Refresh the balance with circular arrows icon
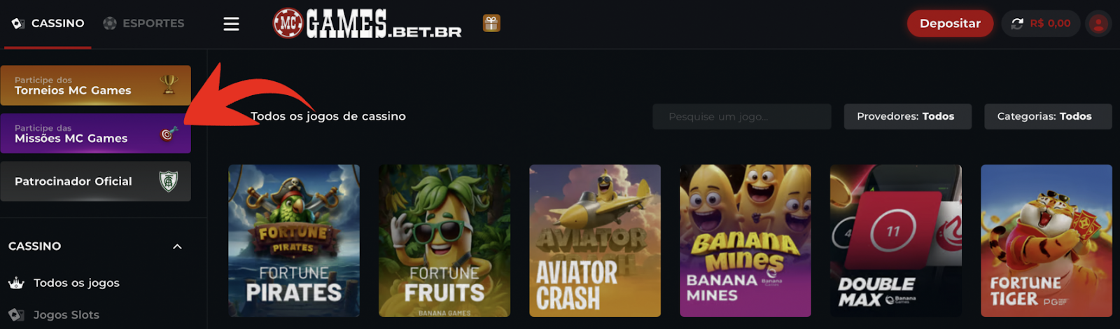 click(1017, 24)
